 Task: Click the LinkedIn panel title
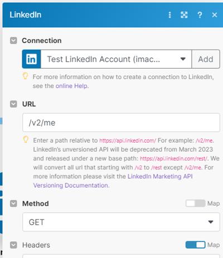tap(26, 15)
